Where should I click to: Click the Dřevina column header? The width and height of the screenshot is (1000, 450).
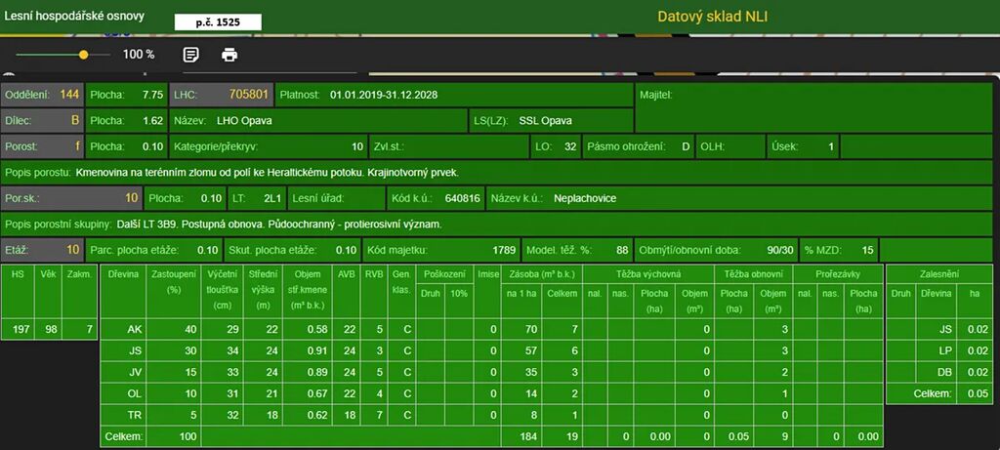point(123,275)
